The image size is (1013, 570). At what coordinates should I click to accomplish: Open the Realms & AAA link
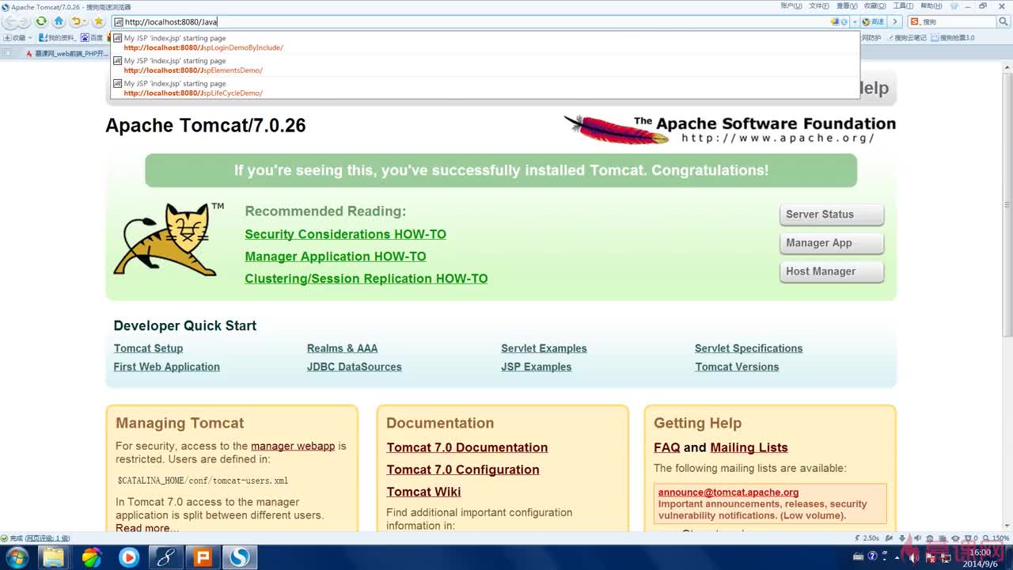(342, 348)
